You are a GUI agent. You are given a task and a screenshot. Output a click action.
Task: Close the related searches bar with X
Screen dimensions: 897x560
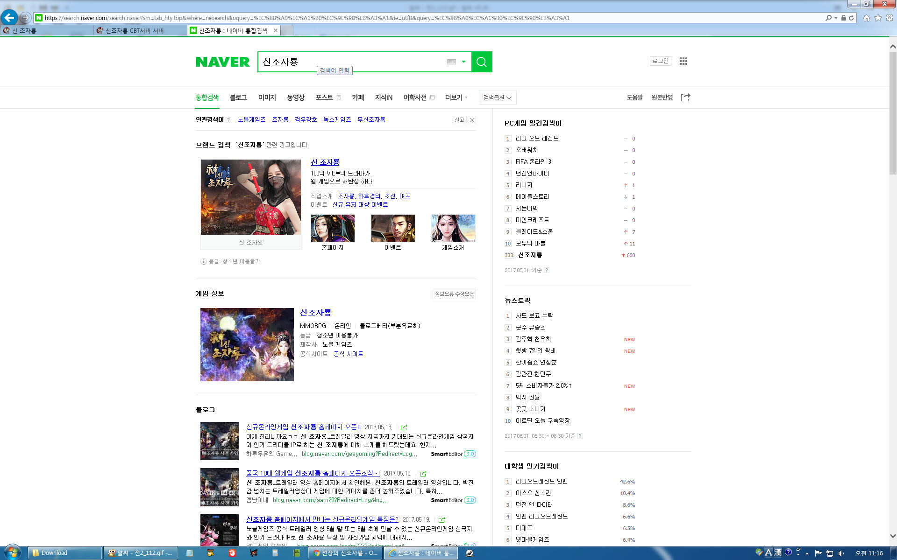point(472,119)
